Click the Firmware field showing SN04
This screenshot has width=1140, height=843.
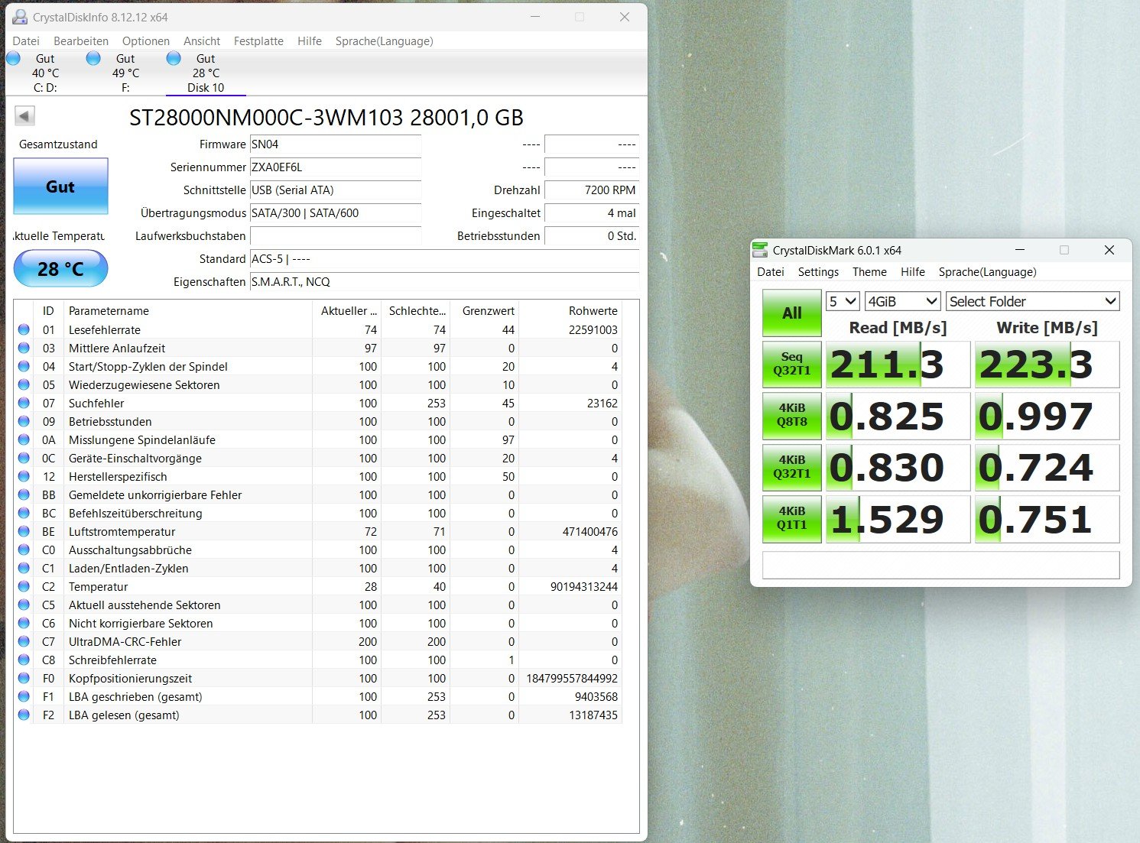(x=336, y=144)
